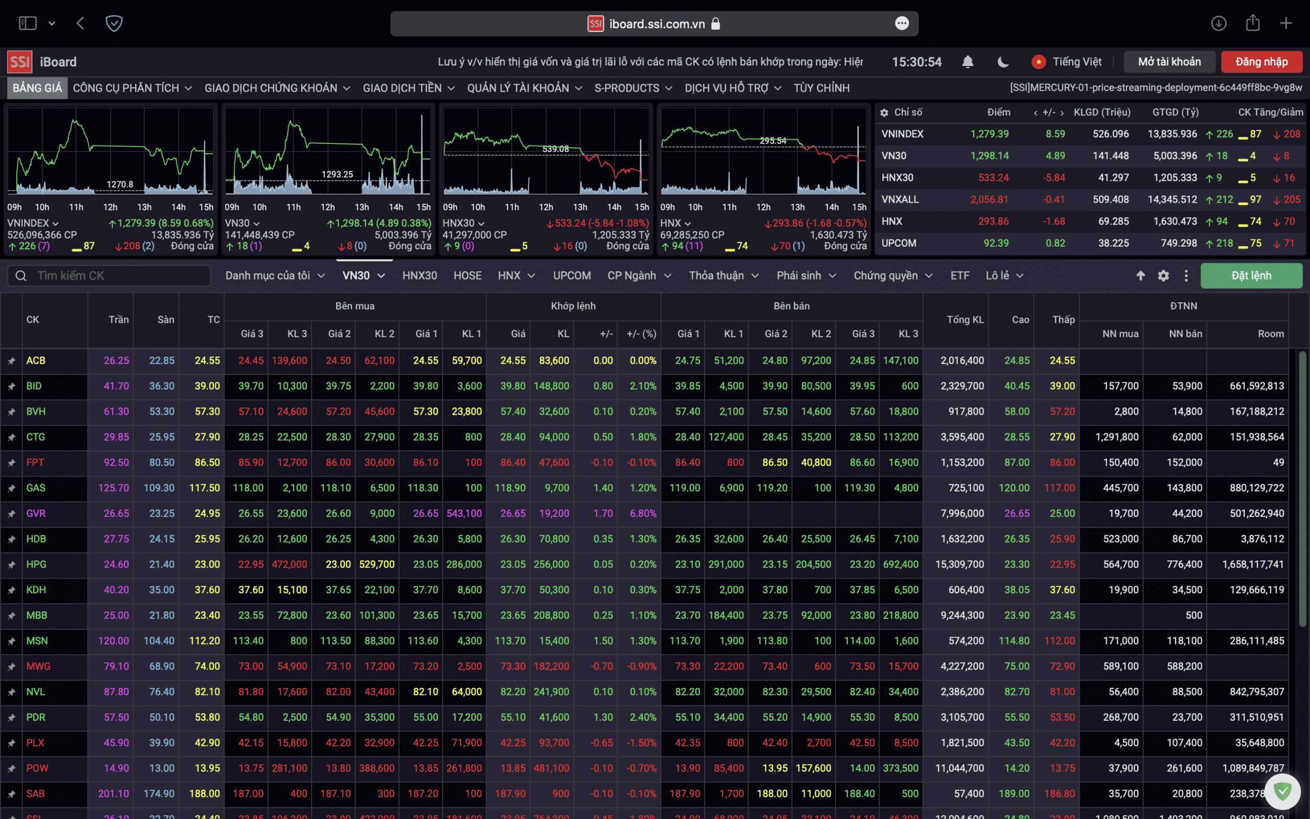1310x819 pixels.
Task: Open GIAO DỊCH CHỨNG KHOÁN menu
Action: [x=277, y=88]
